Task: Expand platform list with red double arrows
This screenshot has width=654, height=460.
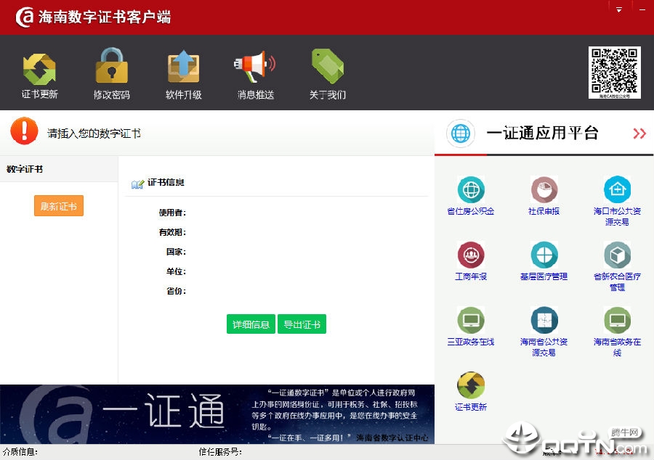Action: tap(639, 134)
